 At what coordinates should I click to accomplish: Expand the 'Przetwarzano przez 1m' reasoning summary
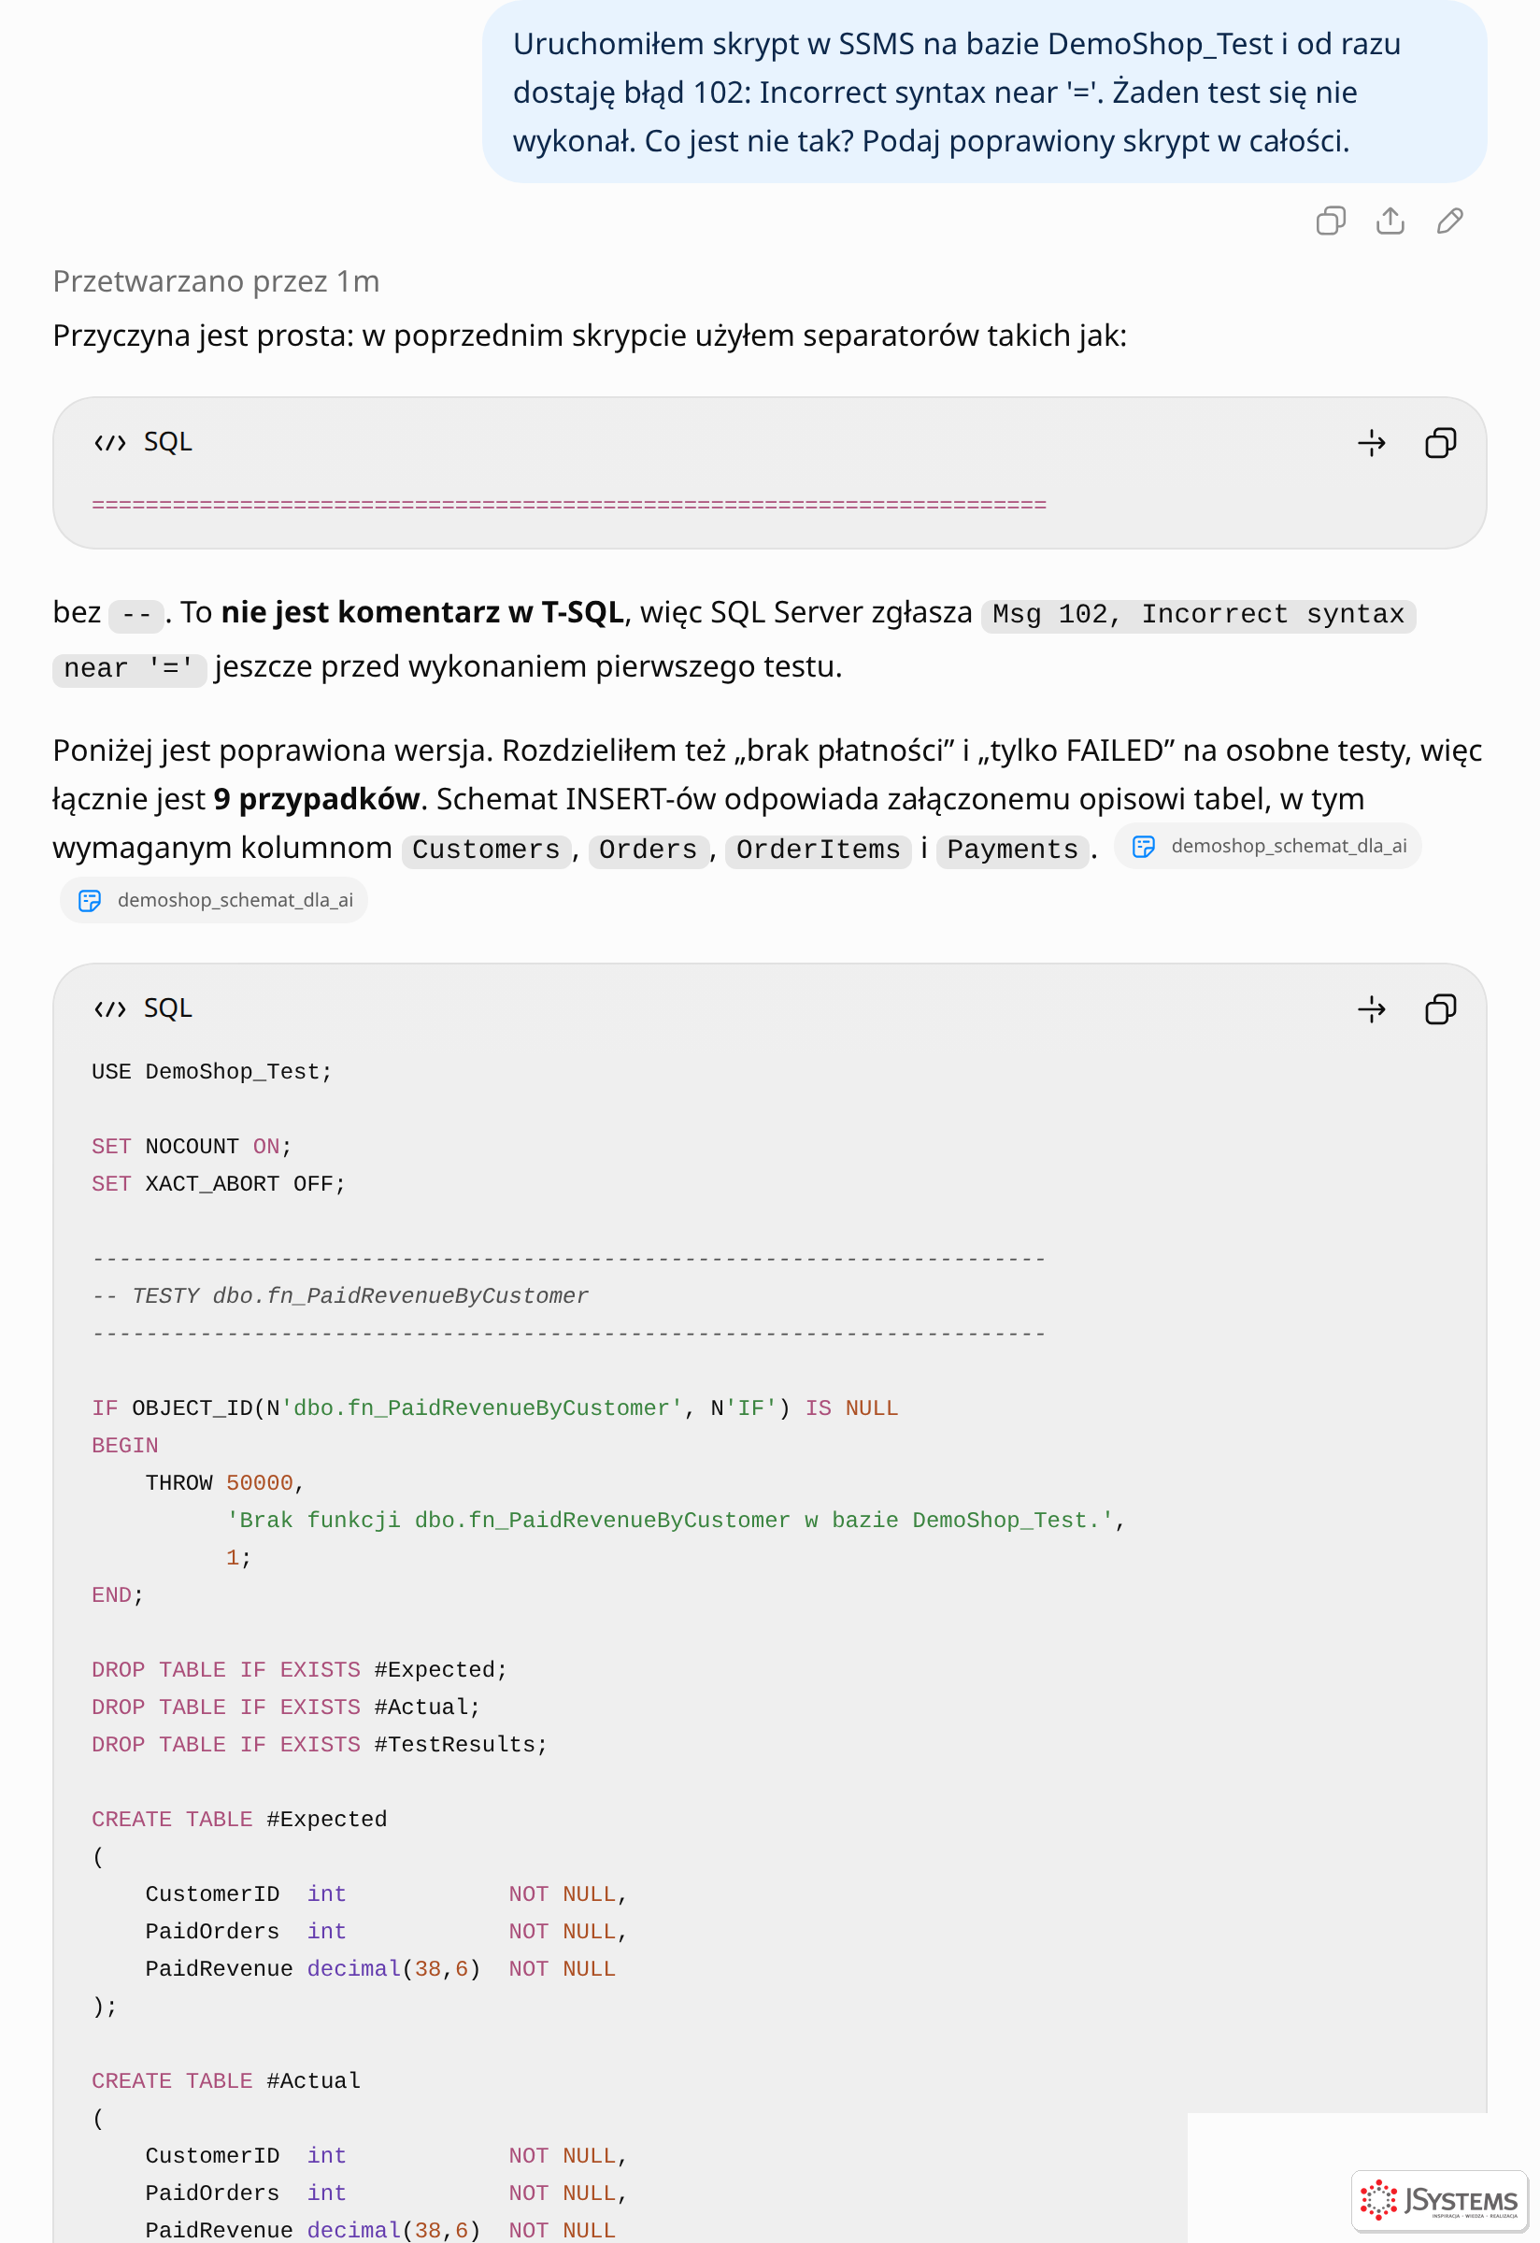tap(216, 282)
